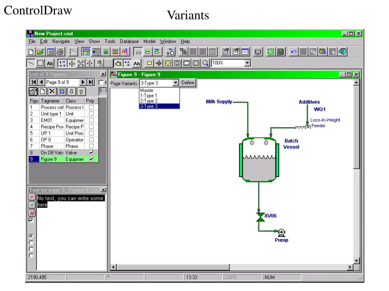Move figure down with the down arrow

[x=71, y=92]
